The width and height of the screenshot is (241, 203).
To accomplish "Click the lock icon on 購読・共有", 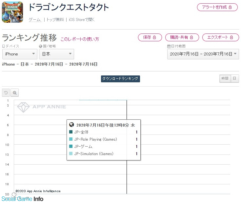I will coord(191,37).
